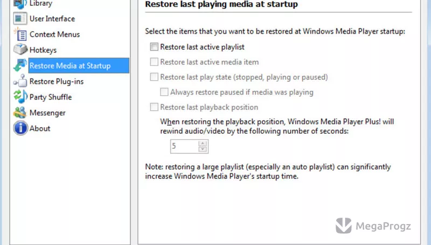Screen dimensions: 431x245
Task: Click the Context Menus icon
Action: point(20,34)
